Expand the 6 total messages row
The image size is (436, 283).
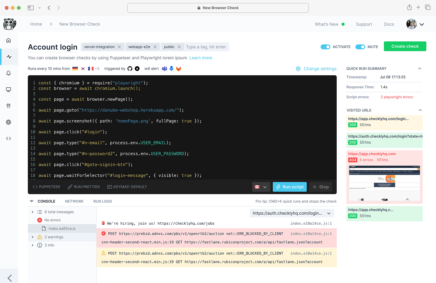tap(33, 212)
